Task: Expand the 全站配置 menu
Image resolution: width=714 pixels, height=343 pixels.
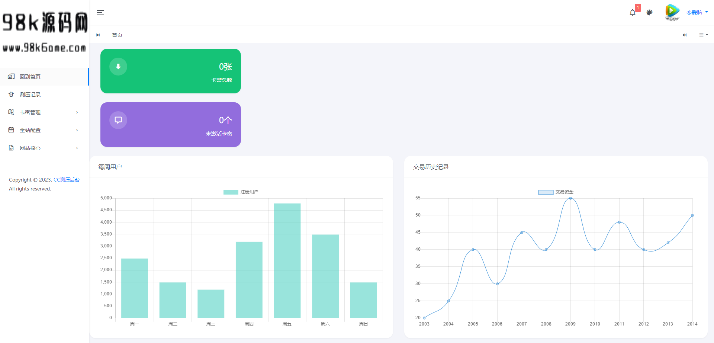Action: 44,130
